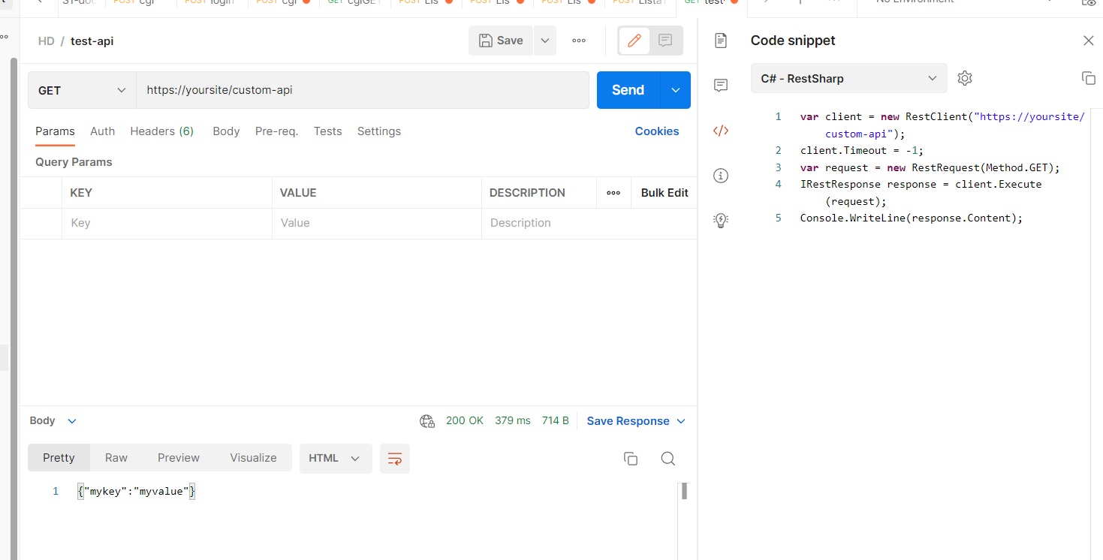
Task: Expand the Send button dropdown arrow
Action: tap(676, 90)
